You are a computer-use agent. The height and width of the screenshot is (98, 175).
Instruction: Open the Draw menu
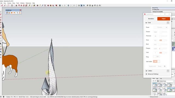14,3
